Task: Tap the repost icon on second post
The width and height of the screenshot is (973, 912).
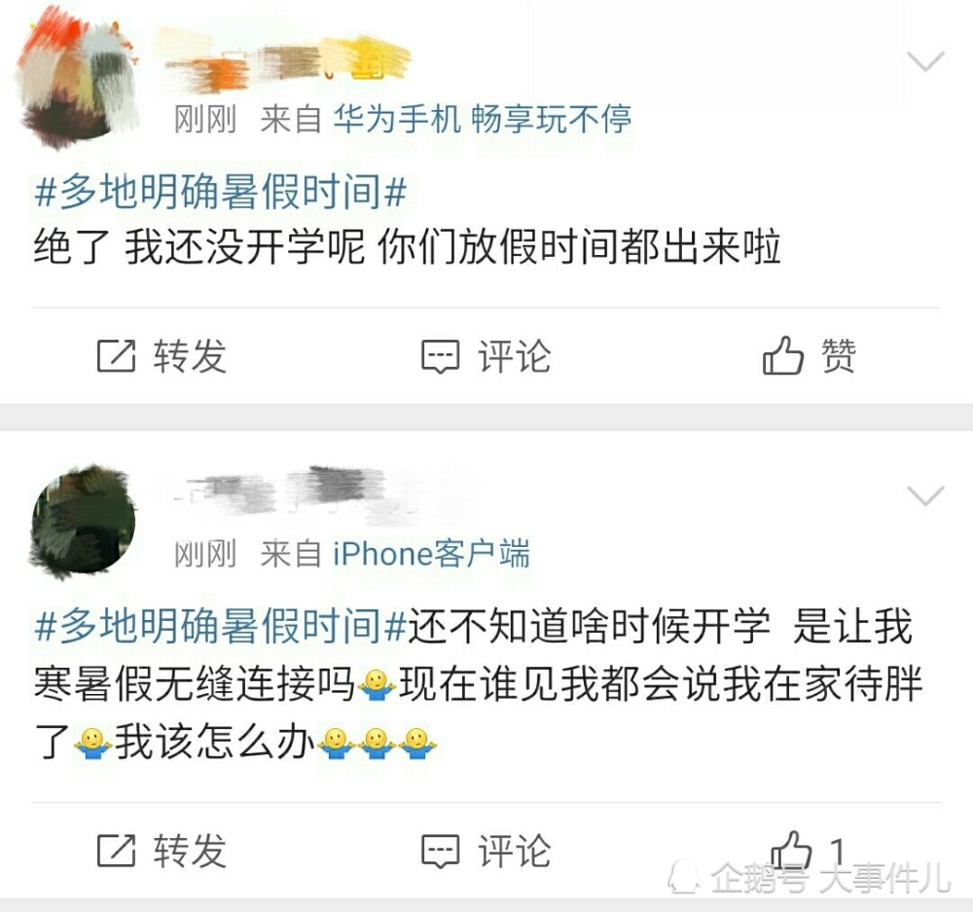Action: click(x=116, y=851)
